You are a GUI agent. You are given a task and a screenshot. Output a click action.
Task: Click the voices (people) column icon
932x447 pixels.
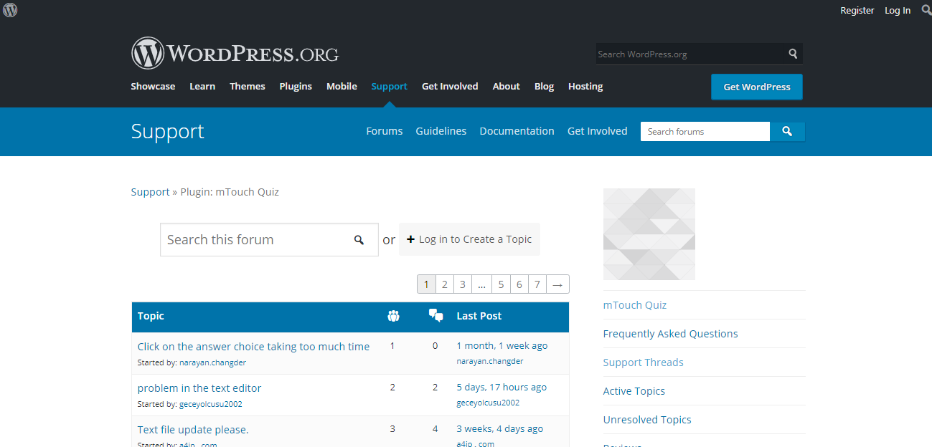393,316
